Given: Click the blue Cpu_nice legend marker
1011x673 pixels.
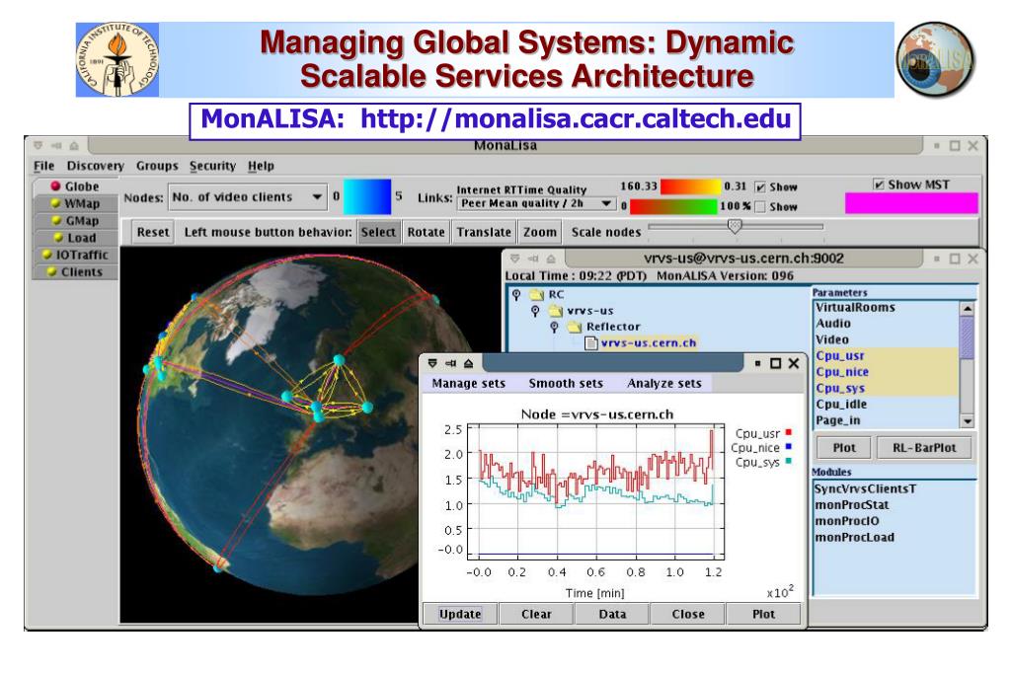Looking at the screenshot, I should 789,447.
